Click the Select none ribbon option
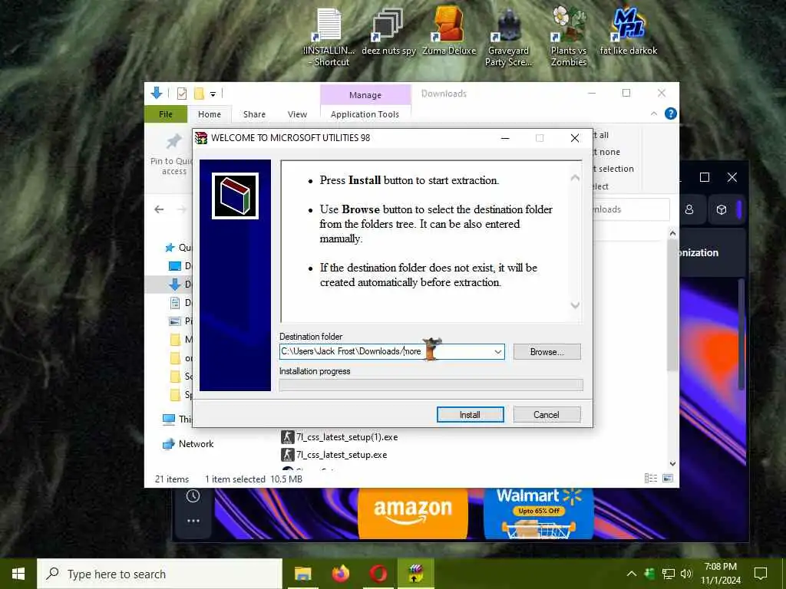This screenshot has height=589, width=786. [x=607, y=152]
